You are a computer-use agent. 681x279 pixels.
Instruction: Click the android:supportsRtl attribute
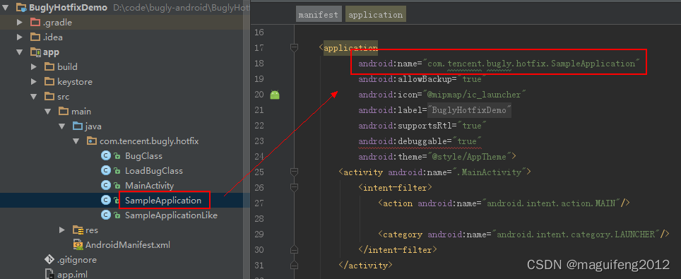coord(406,126)
